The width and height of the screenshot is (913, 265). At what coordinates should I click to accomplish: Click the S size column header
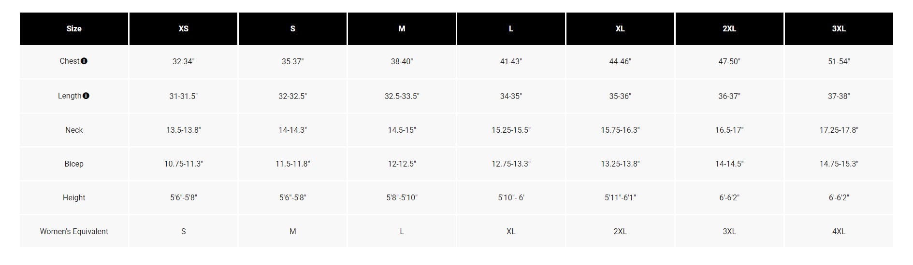pos(292,29)
